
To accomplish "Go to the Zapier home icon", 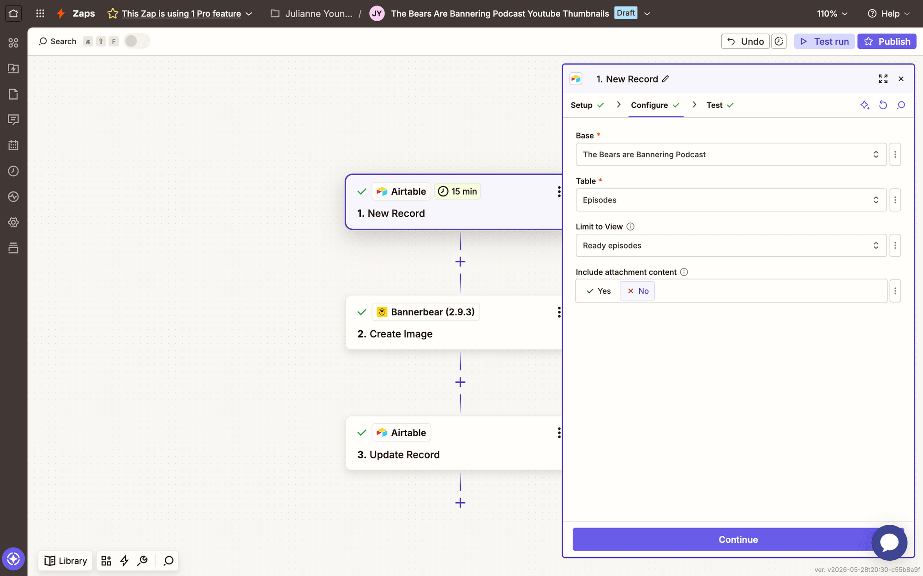I will (13, 13).
